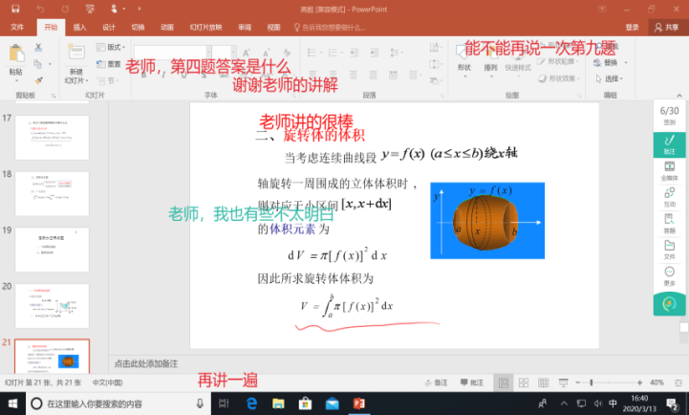Select the 批注 annotation pen tool
This screenshot has height=415, width=689.
[x=669, y=143]
